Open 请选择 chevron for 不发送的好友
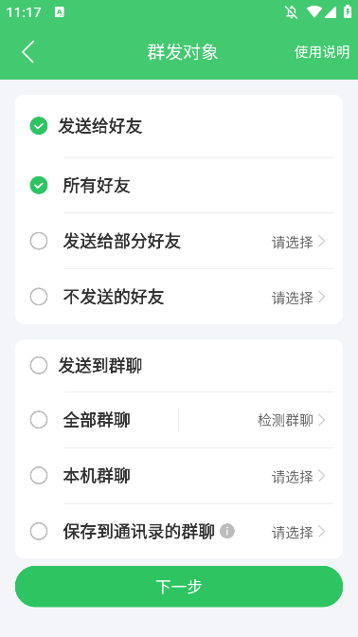The image size is (358, 637). (x=298, y=298)
